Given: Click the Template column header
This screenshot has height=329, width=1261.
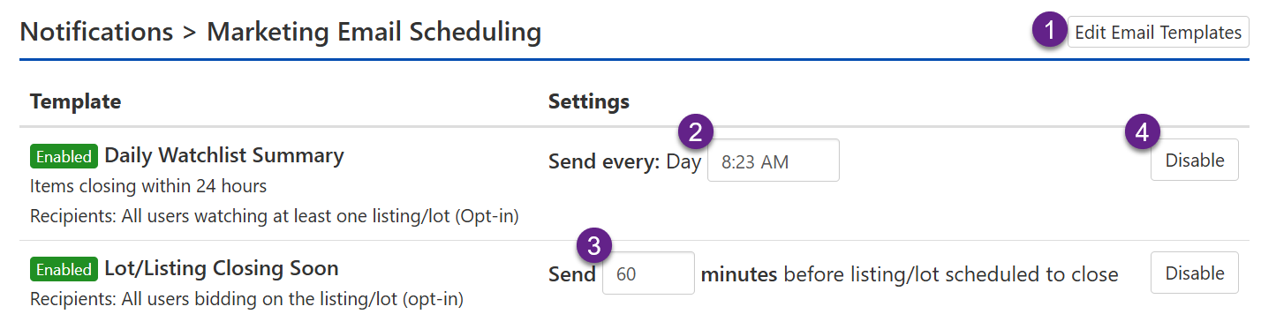Looking at the screenshot, I should [75, 101].
